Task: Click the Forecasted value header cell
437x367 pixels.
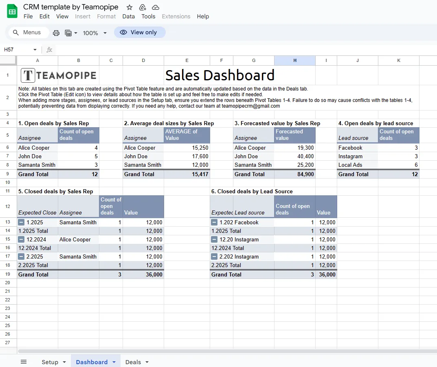Action: coord(295,135)
